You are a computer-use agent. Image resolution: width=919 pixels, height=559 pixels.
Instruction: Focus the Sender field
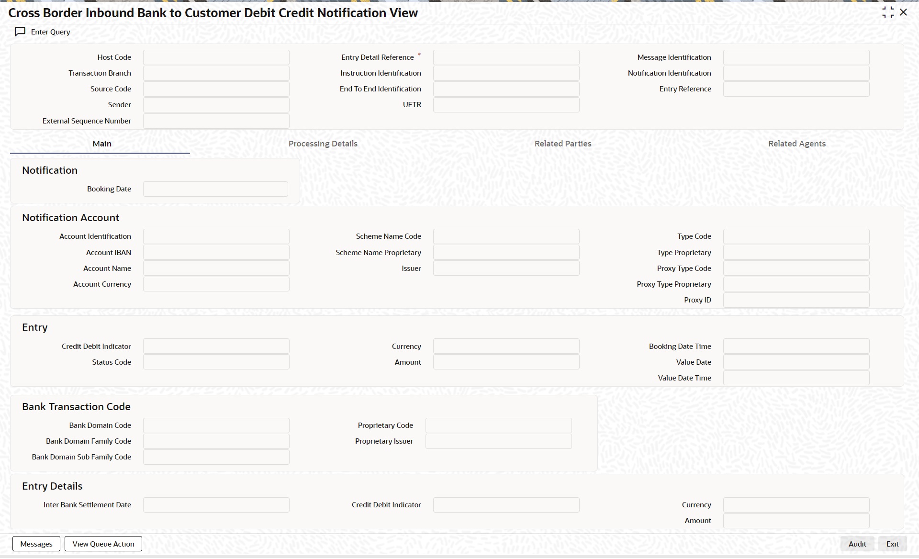click(216, 105)
